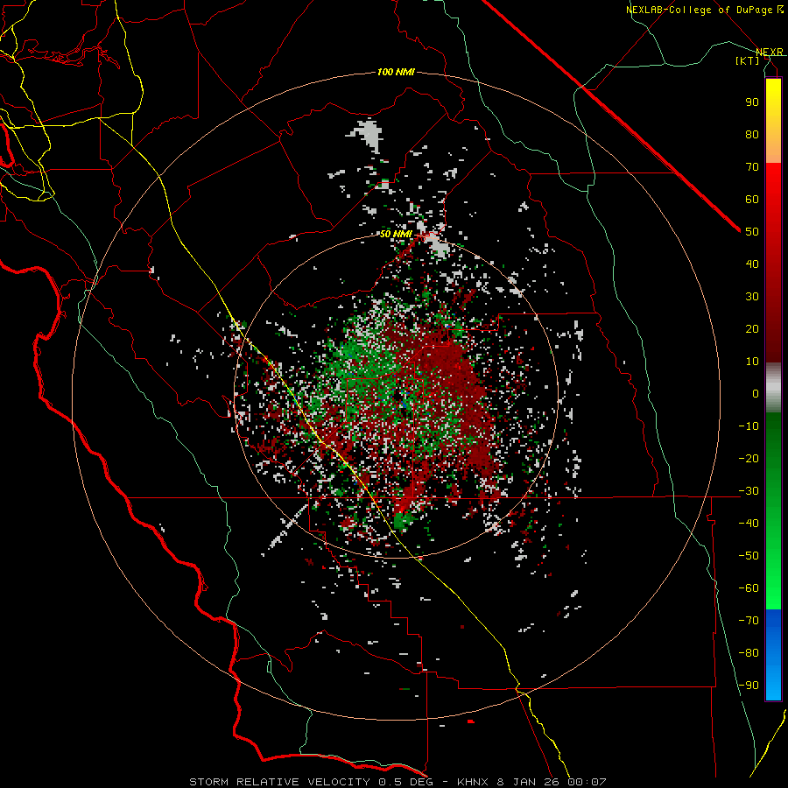Click the 90 value on the velocity scale
The width and height of the screenshot is (788, 788).
point(752,102)
